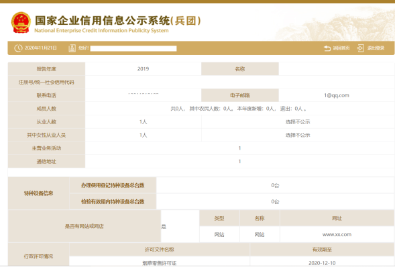Select the 主营业务活动 label cell
This screenshot has height=267, width=395.
46,148
